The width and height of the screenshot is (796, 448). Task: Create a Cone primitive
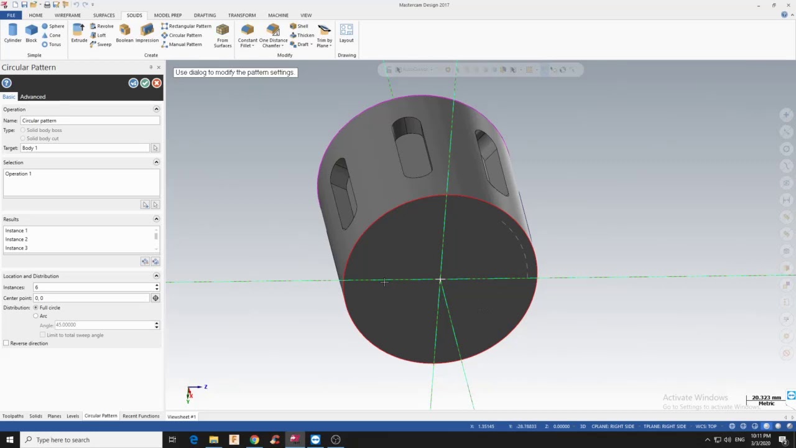click(x=51, y=35)
